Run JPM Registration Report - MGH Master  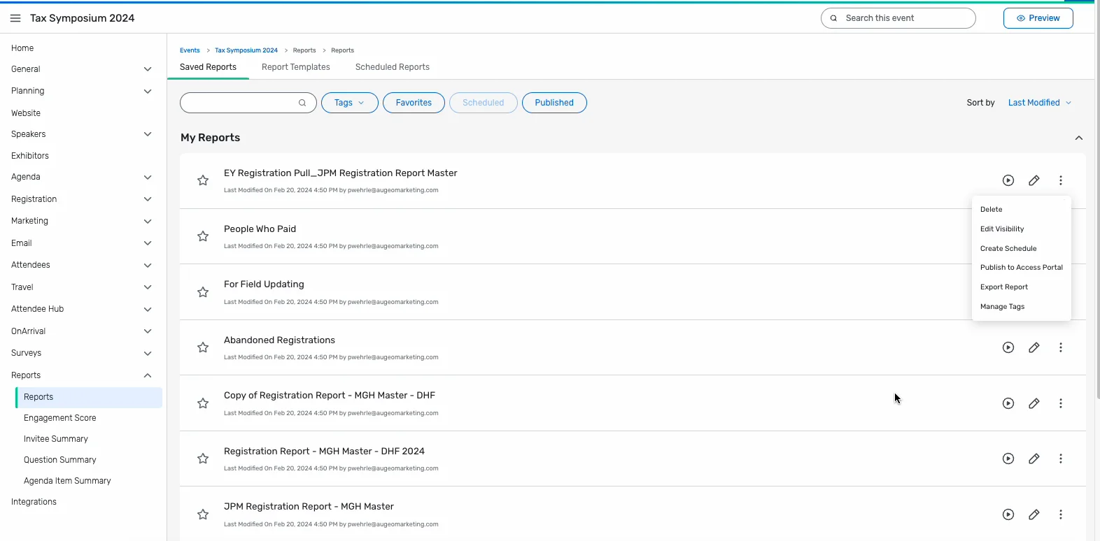pos(1008,514)
